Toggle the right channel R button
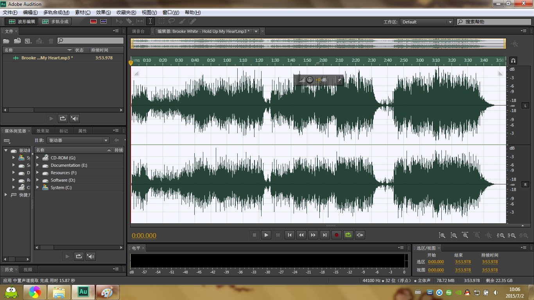534x300 pixels. click(x=525, y=184)
